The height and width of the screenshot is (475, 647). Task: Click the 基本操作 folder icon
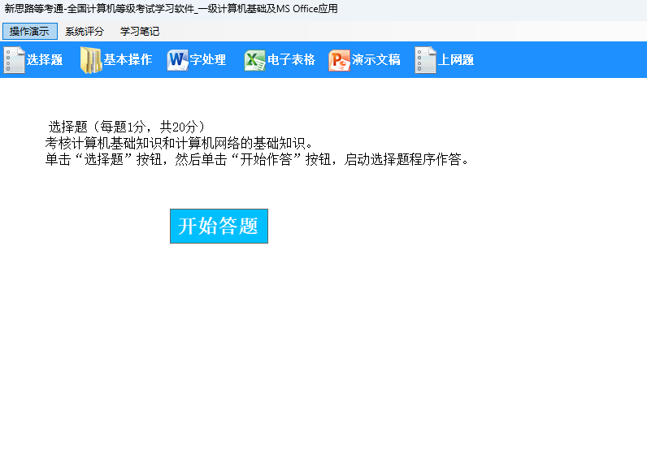click(90, 60)
